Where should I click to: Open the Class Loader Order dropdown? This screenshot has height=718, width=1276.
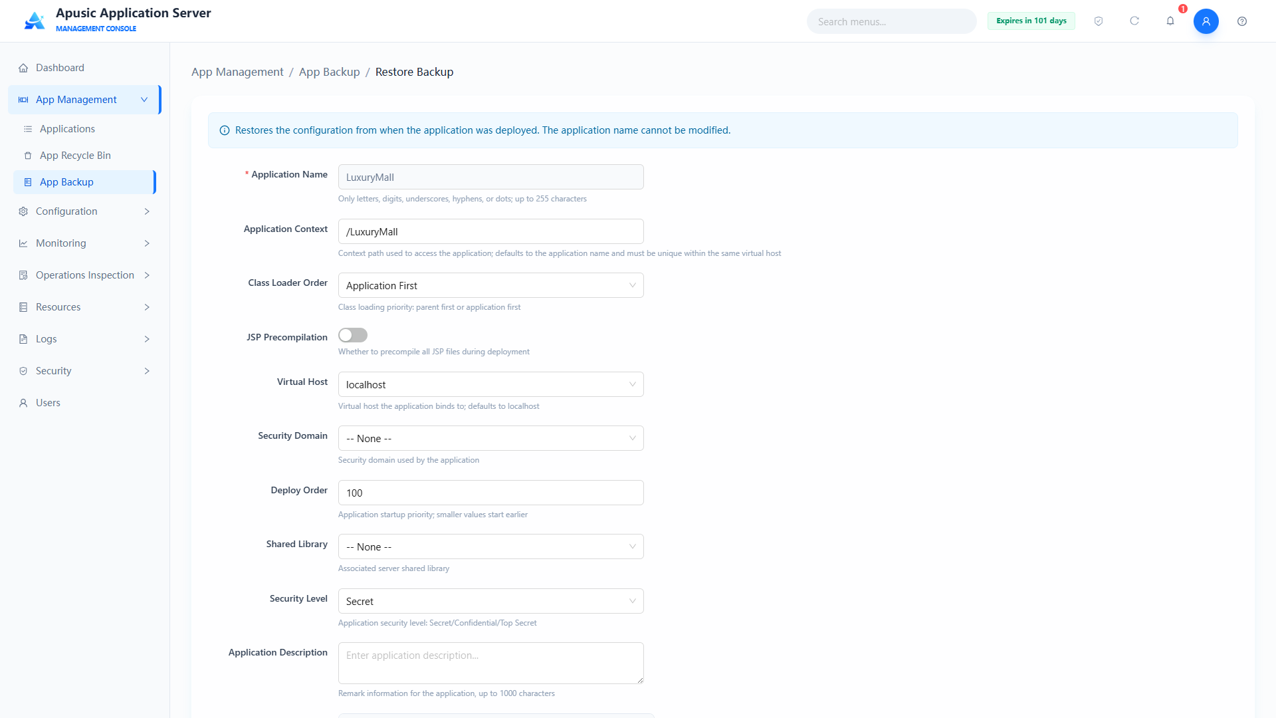coord(490,285)
